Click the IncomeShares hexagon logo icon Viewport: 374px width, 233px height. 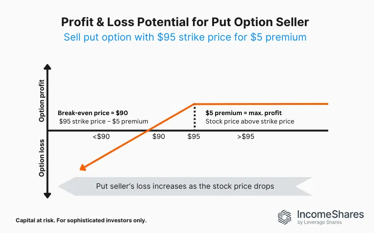point(286,217)
